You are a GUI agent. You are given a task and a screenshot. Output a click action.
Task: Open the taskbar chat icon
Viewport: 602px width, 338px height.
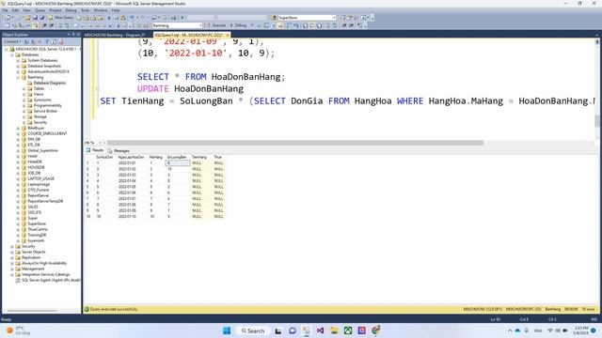(293, 330)
